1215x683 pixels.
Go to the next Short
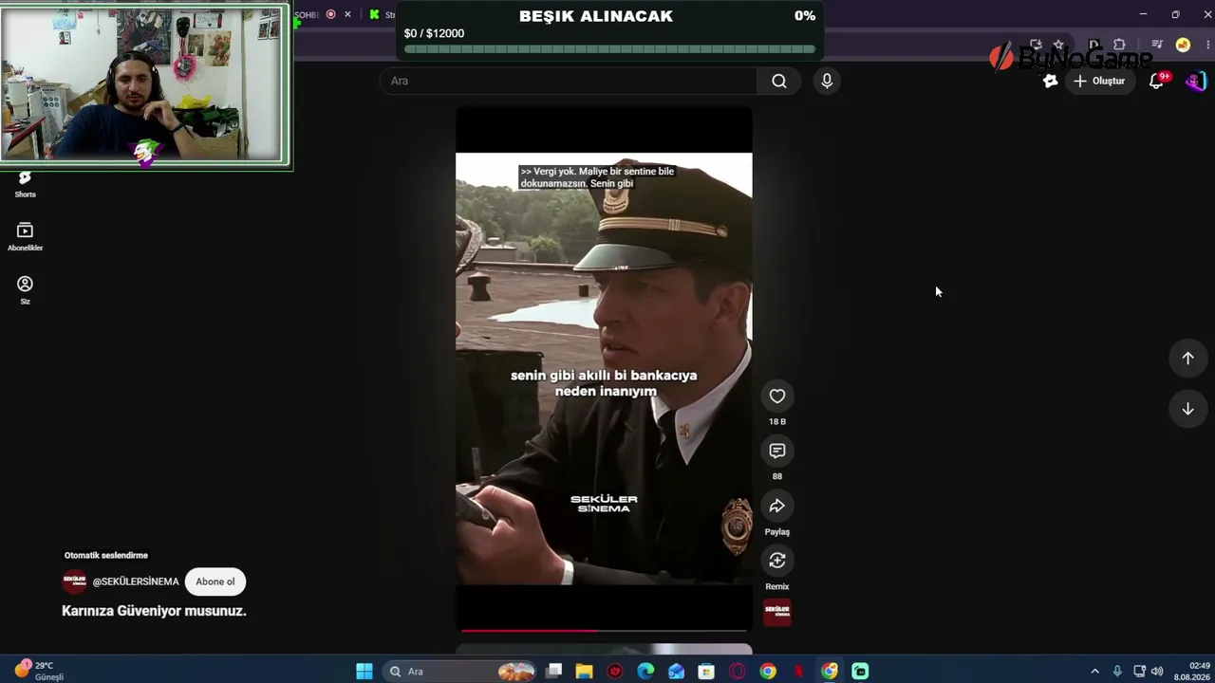1187,409
